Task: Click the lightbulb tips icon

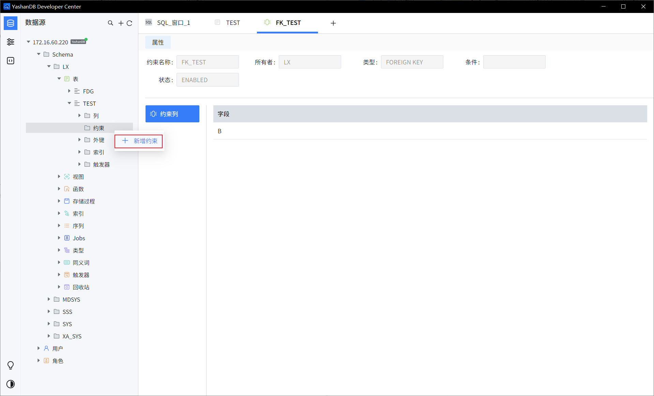Action: coord(11,365)
